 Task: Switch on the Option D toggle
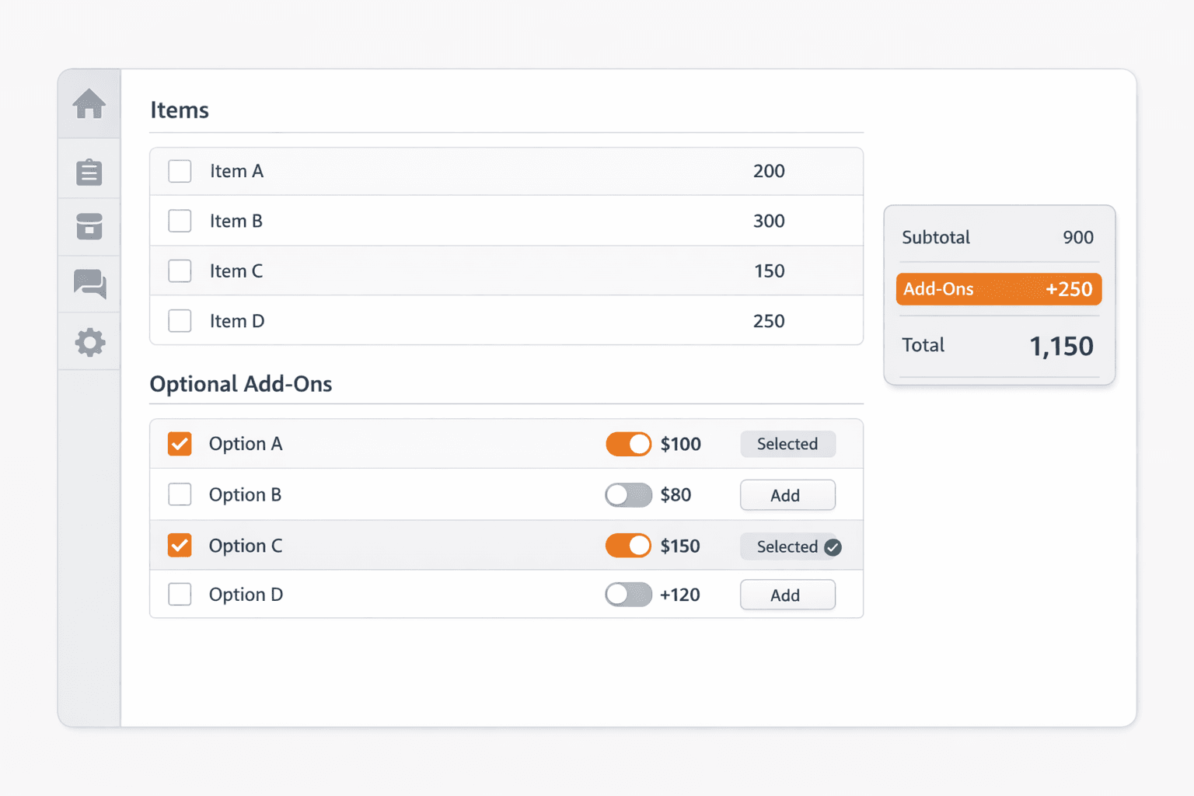(628, 594)
